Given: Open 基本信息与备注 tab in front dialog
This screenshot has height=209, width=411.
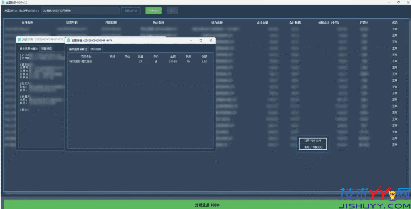Looking at the screenshot, I should click(78, 49).
